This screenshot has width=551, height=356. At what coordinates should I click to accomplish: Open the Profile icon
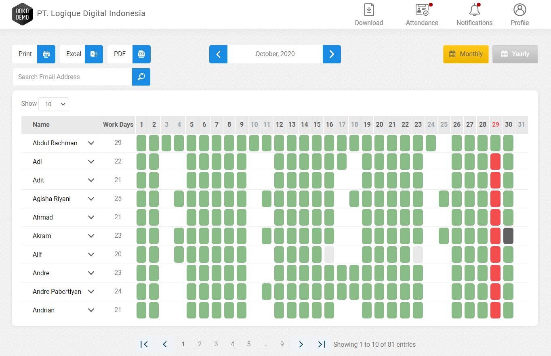tap(519, 10)
